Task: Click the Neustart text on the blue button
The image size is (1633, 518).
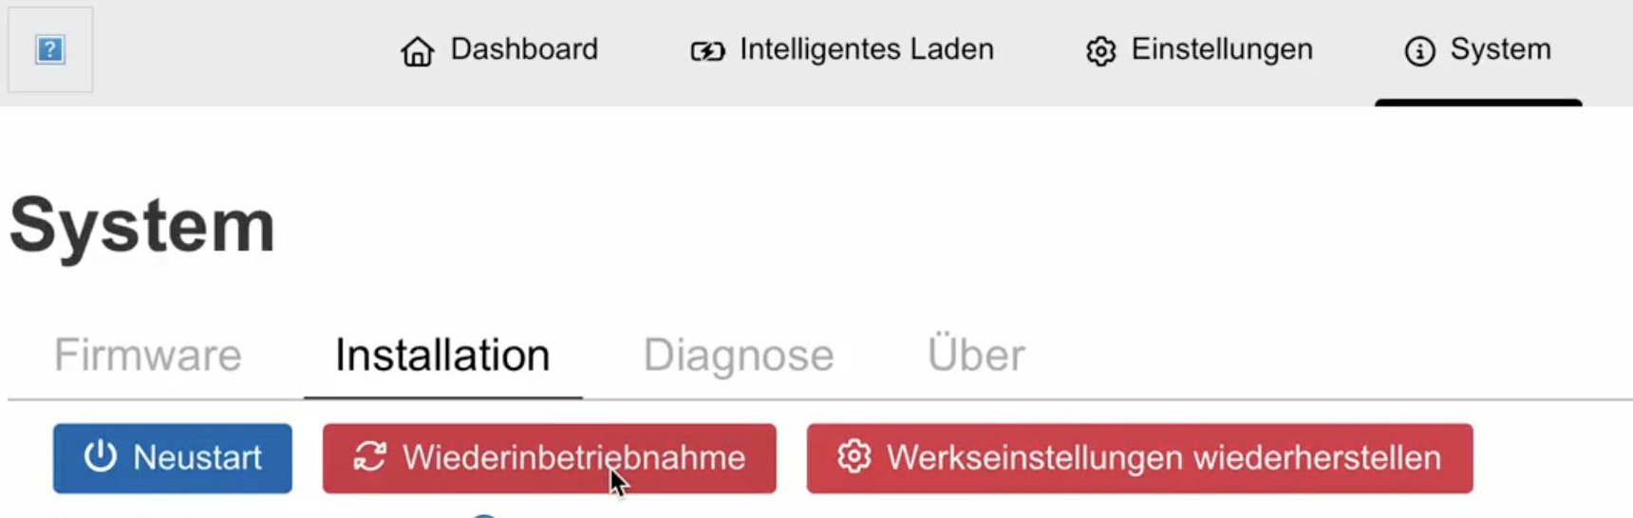Action: (x=197, y=457)
